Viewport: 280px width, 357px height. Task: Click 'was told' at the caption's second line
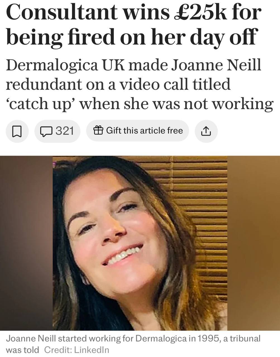pos(22,349)
